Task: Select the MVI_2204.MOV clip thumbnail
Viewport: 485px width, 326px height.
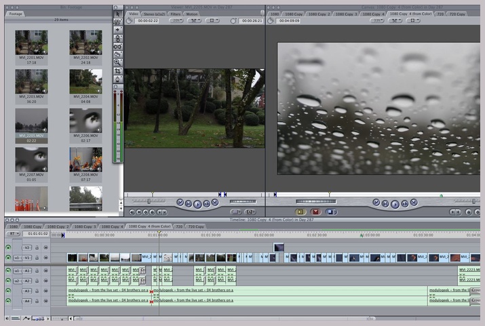Action: point(86,81)
